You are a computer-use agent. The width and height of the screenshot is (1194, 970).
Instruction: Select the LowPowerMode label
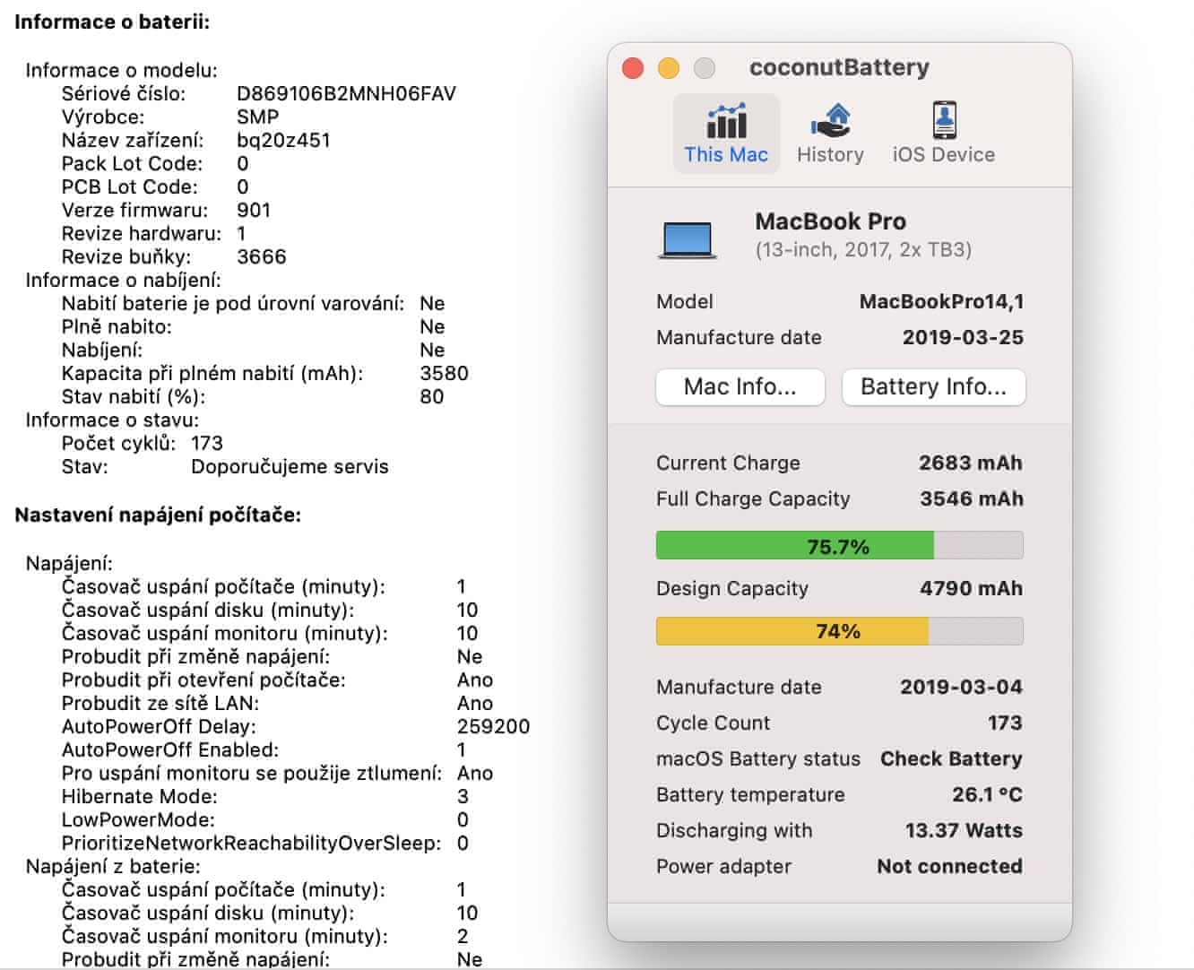click(138, 820)
